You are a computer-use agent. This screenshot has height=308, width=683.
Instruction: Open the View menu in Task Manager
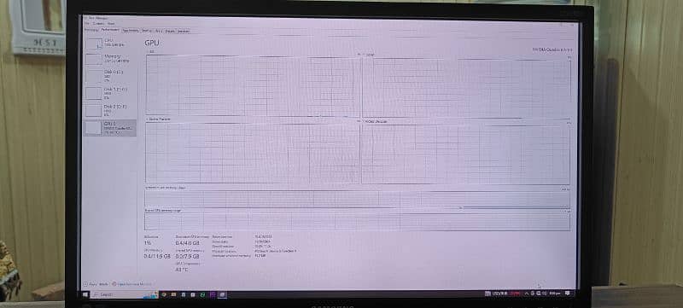tap(111, 24)
